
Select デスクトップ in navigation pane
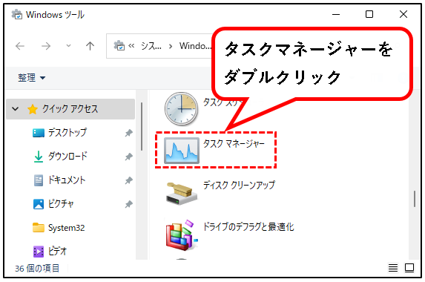pos(67,133)
